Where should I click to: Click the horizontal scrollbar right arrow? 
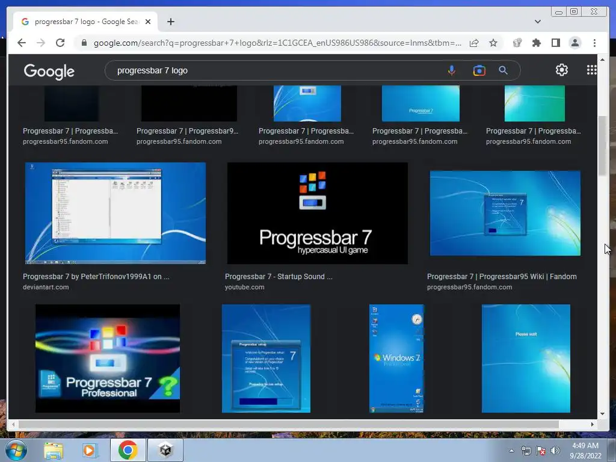coord(593,424)
